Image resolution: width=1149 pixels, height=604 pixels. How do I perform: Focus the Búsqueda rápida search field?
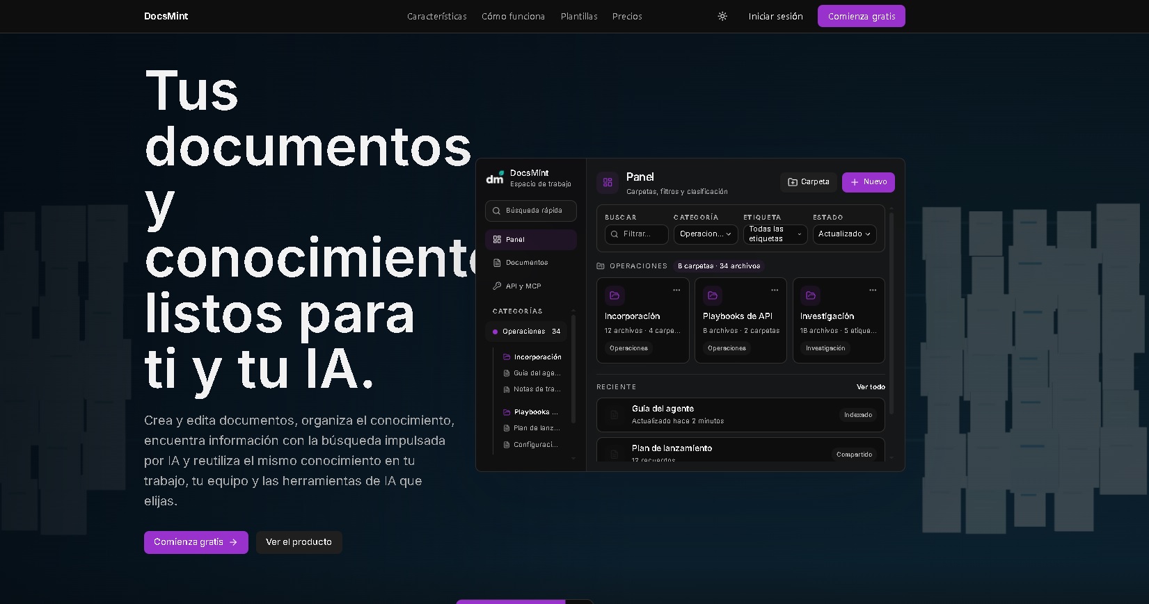[x=531, y=211]
